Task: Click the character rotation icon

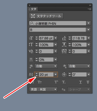Action: pos(64,75)
